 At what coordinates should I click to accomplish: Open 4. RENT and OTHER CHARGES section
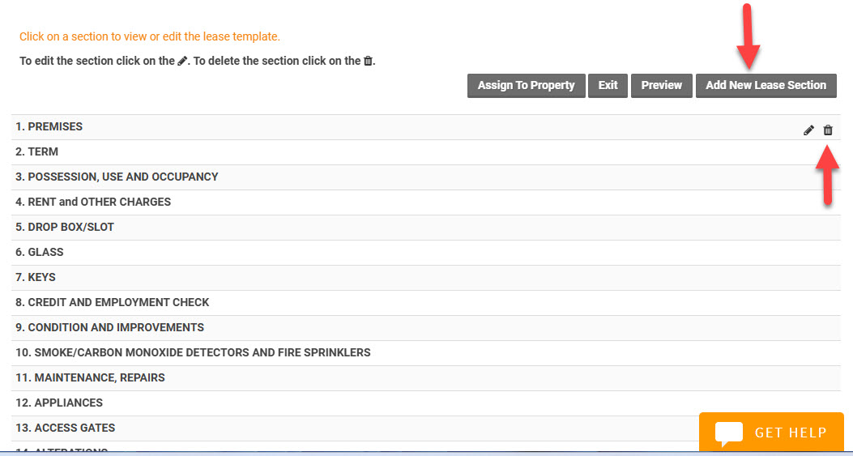pos(93,202)
